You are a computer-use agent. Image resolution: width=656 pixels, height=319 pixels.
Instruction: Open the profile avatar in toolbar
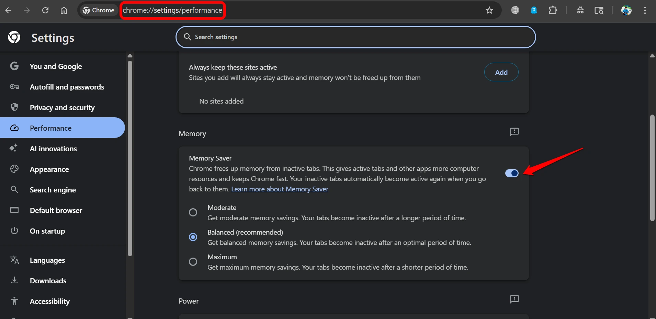click(x=627, y=10)
